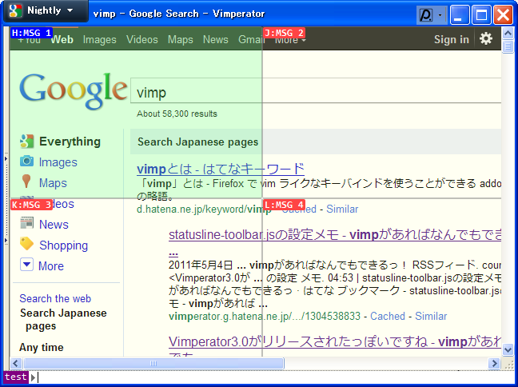The width and height of the screenshot is (518, 387).
Task: Click the d.hatena.ne.jp/keyword/vimp URL text
Action: pyautogui.click(x=204, y=209)
